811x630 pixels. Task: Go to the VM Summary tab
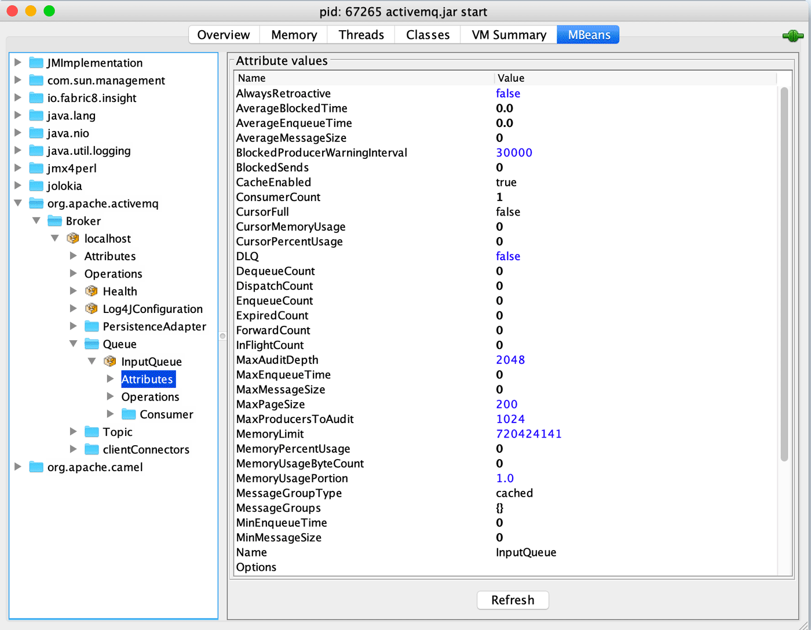[x=509, y=35]
